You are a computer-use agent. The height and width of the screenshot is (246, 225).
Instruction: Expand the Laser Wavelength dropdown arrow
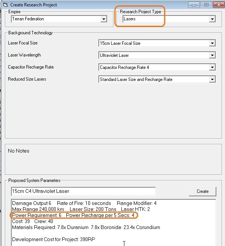coord(212,55)
